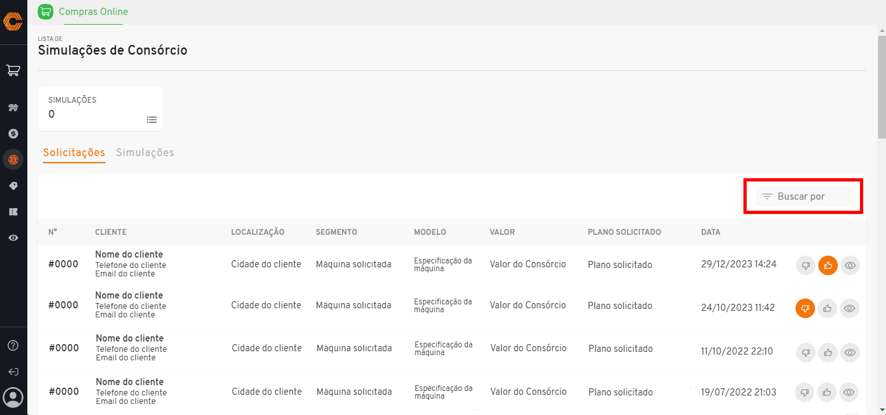Approve the request dated 11/10/2022 22:10

click(x=828, y=353)
